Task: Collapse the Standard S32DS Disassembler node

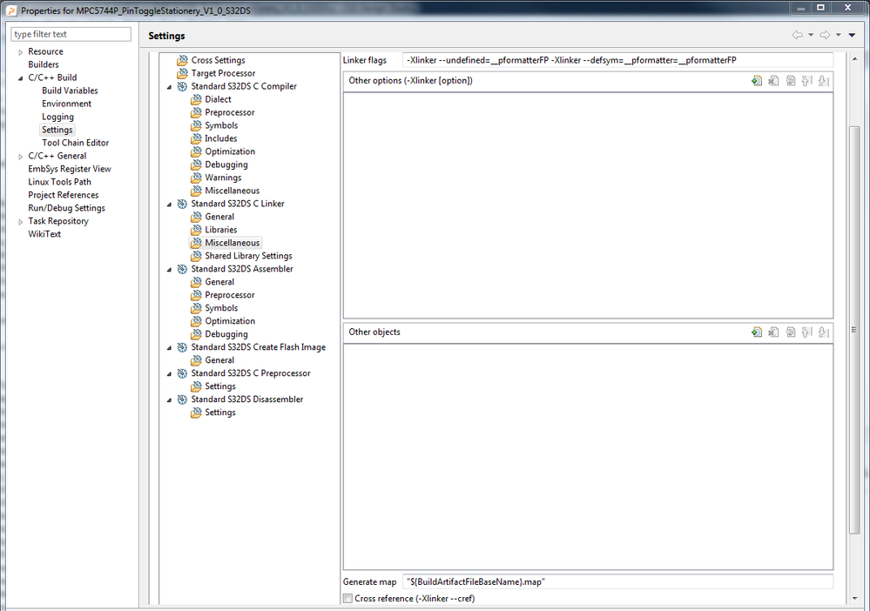Action: [169, 399]
